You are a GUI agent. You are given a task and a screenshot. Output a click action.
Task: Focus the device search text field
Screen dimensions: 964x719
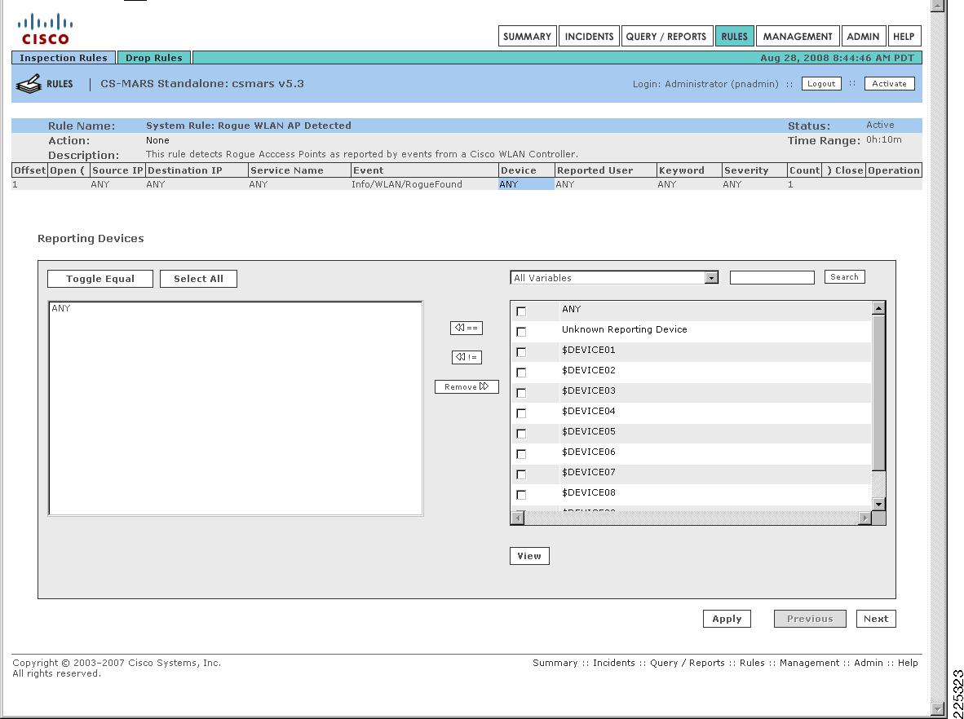coord(772,278)
